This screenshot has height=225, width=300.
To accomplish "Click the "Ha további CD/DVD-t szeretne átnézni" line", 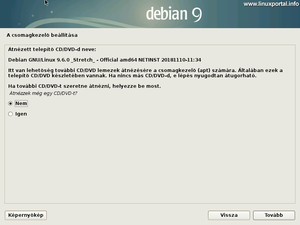I will pyautogui.click(x=84, y=86).
